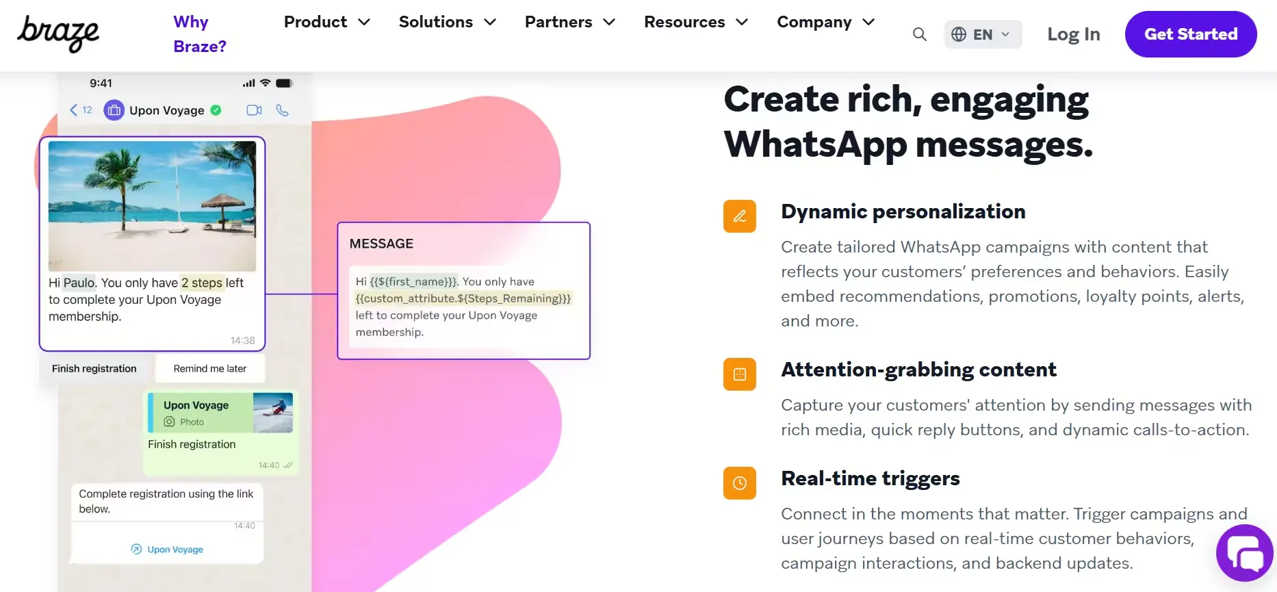This screenshot has width=1277, height=592.
Task: Click the back arrow in chat header
Action: coord(74,110)
